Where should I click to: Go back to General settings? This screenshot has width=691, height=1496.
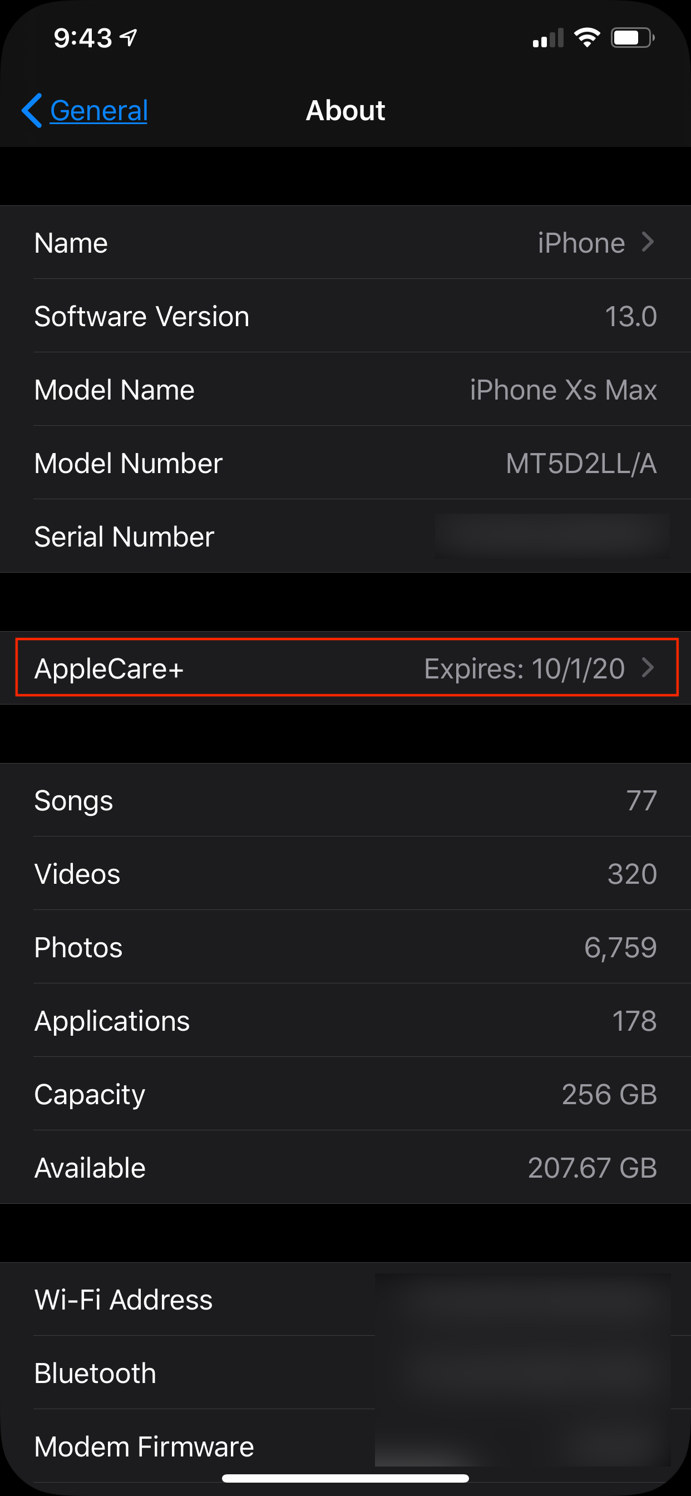(x=98, y=110)
